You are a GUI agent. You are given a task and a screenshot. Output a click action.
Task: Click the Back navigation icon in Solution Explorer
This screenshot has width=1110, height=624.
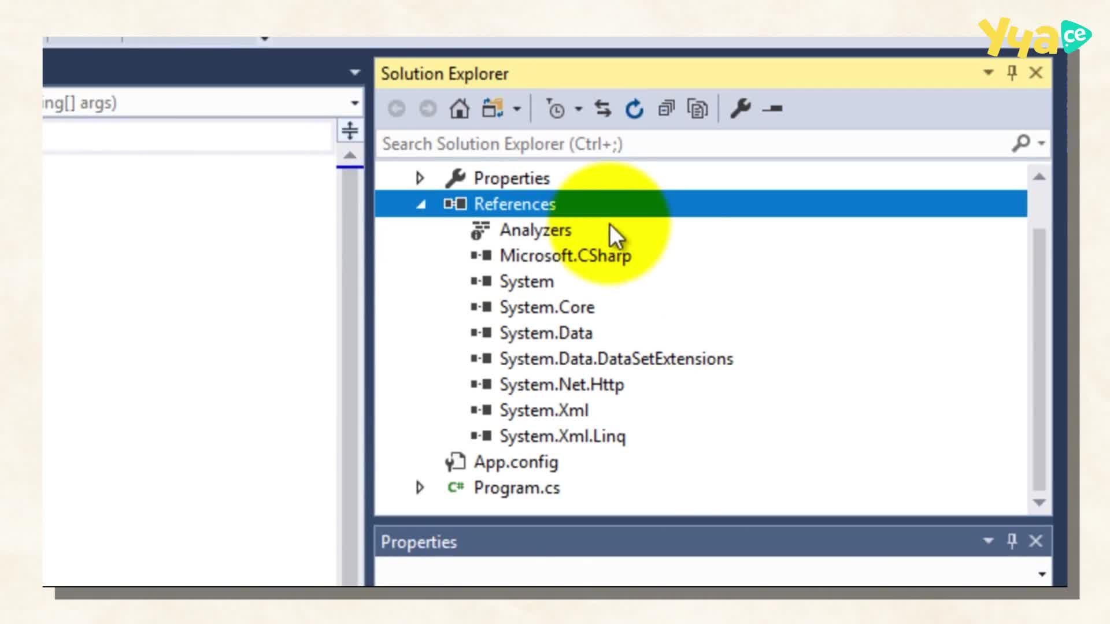tap(397, 109)
